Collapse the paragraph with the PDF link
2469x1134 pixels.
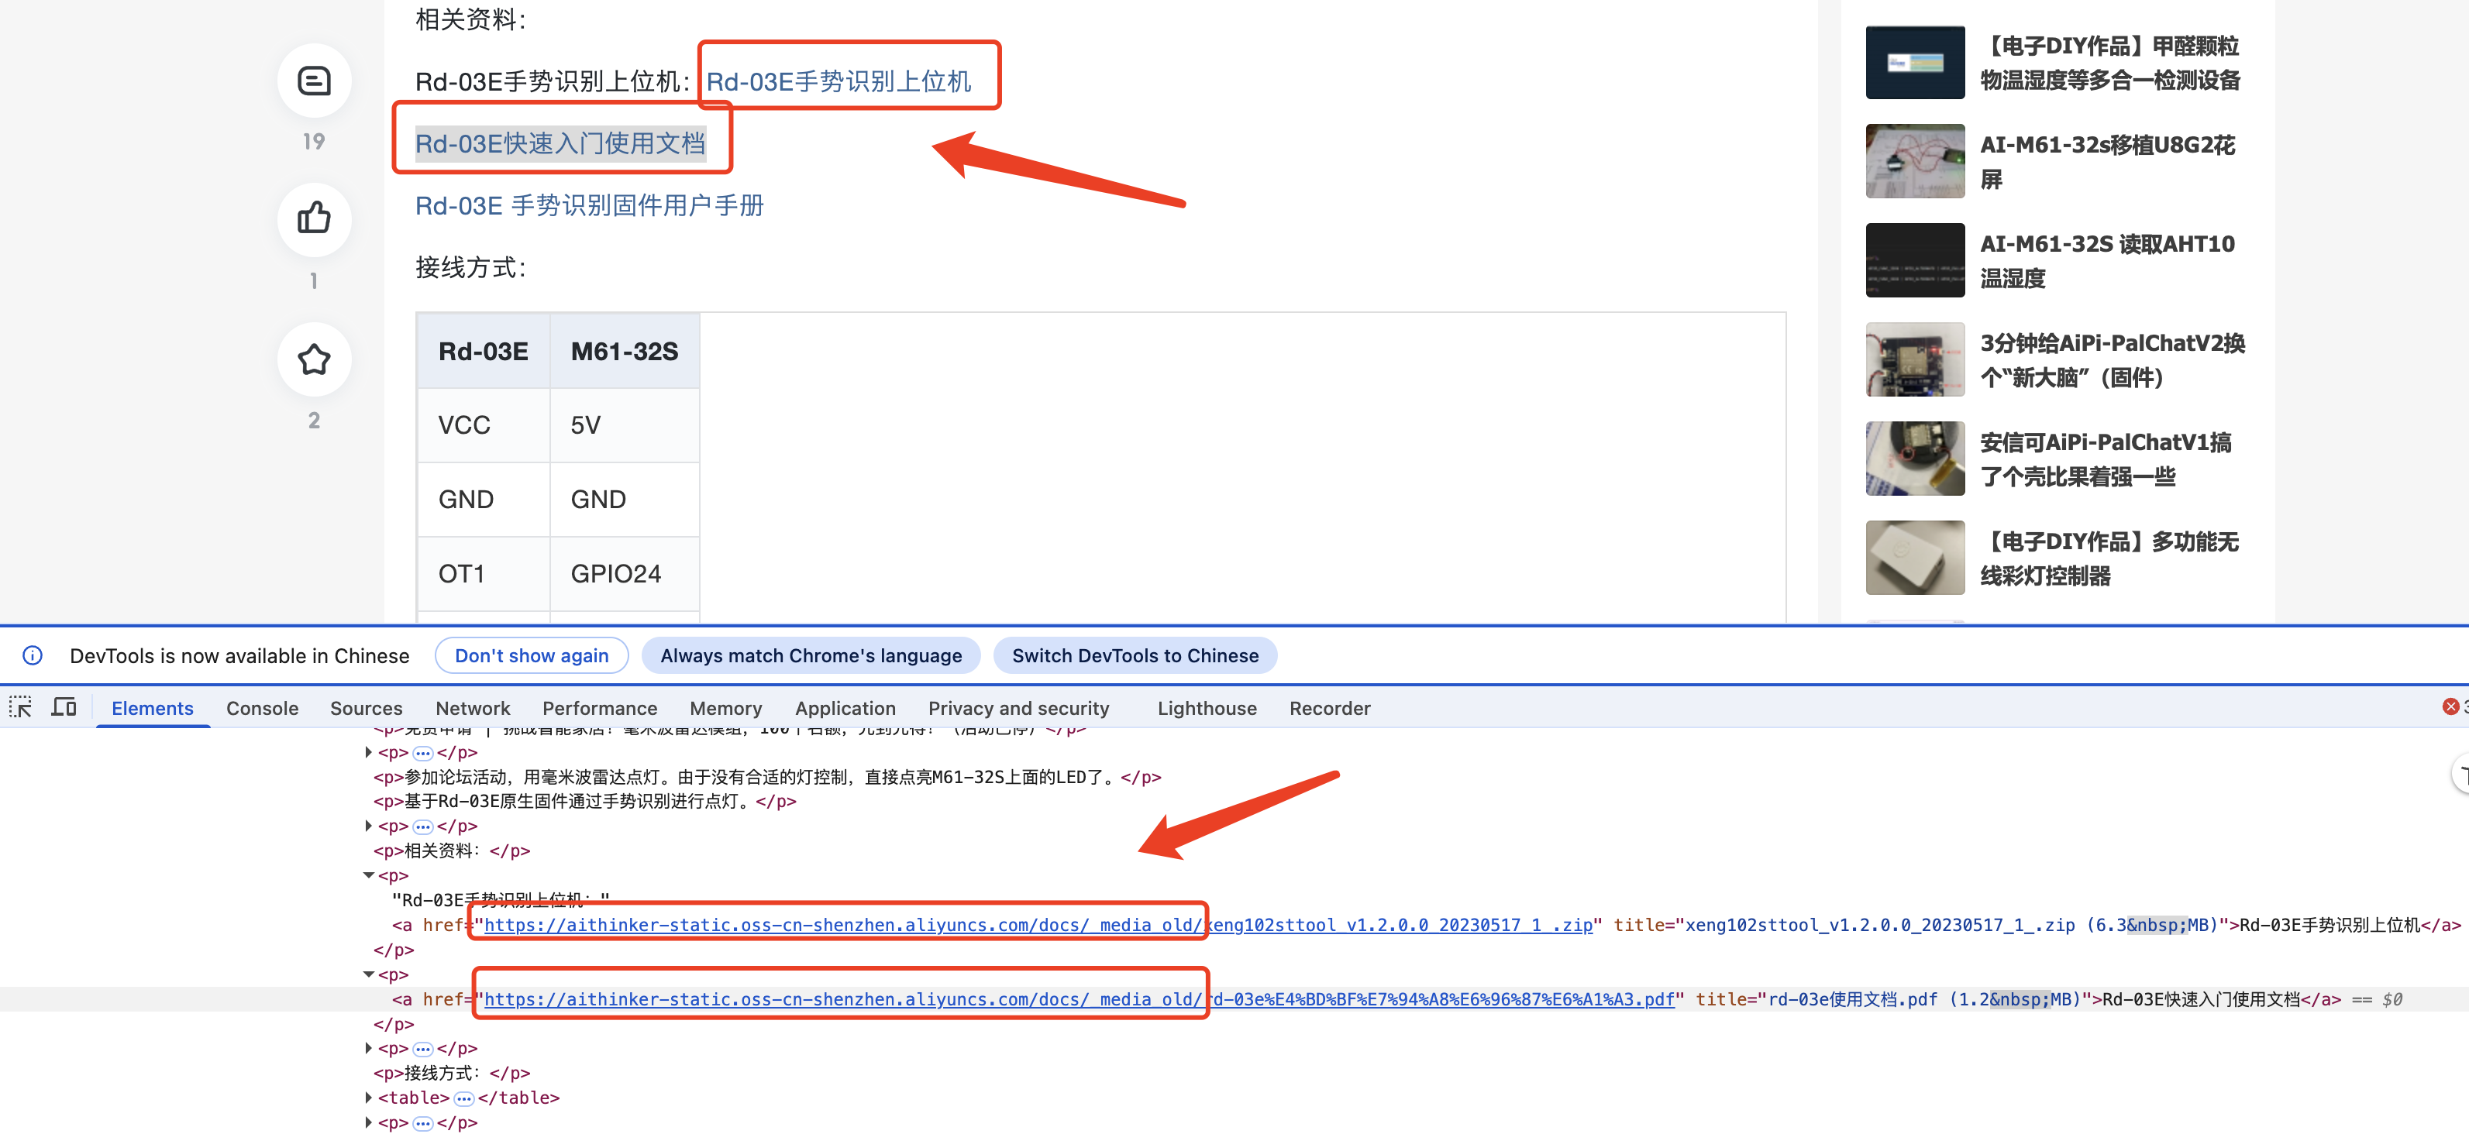pyautogui.click(x=368, y=974)
